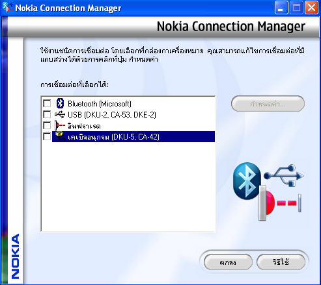The height and width of the screenshot is (285, 321).
Task: Enable the Bluetooth (Microsoft) checkbox
Action: click(x=47, y=103)
